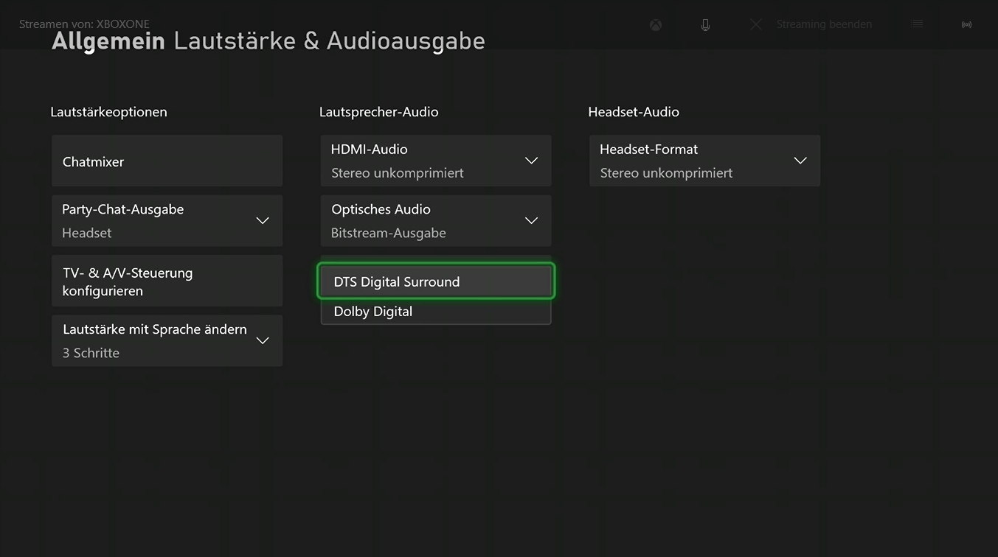Image resolution: width=998 pixels, height=557 pixels.
Task: Collapse the Optisches Audio dropdown
Action: (531, 220)
